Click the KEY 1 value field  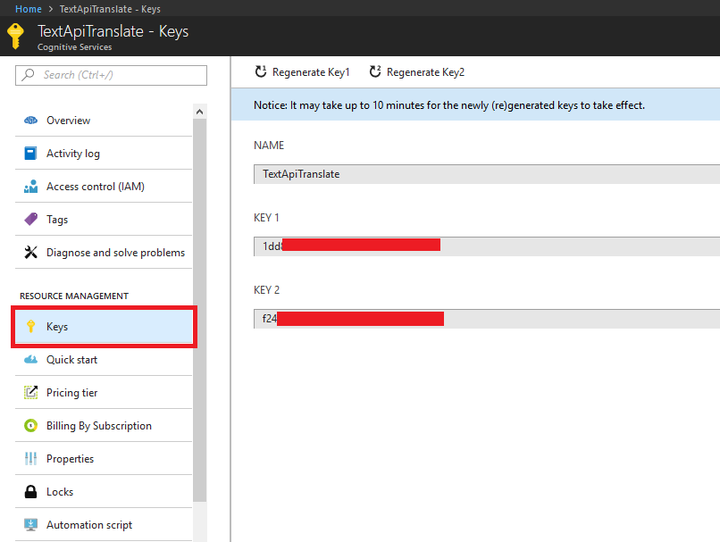coord(487,246)
